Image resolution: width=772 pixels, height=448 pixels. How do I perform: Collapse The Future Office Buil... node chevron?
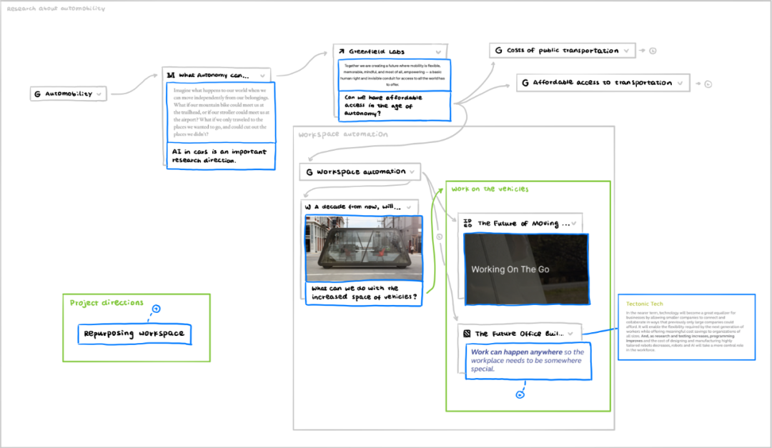coord(570,334)
